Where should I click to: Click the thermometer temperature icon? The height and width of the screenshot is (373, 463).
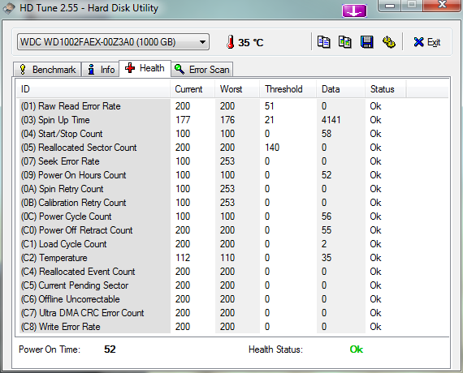tap(231, 42)
